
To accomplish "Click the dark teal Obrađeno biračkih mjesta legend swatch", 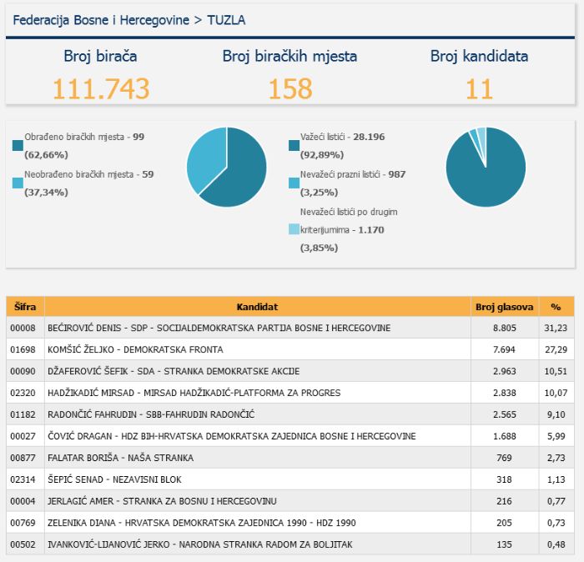I will (18, 146).
